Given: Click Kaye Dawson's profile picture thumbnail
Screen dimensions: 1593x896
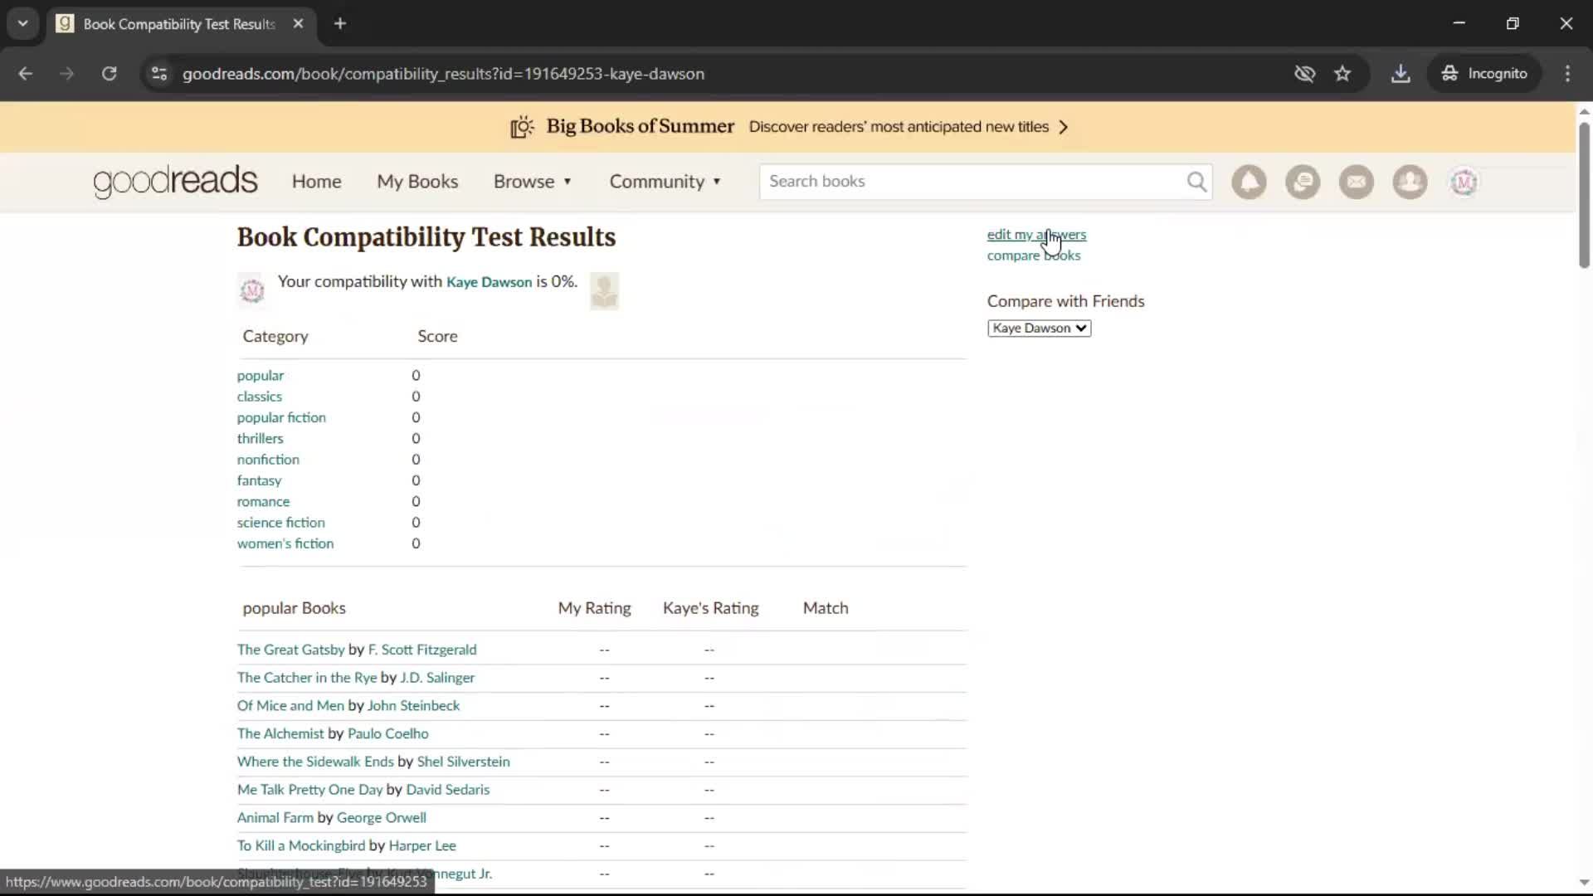Looking at the screenshot, I should click(604, 291).
